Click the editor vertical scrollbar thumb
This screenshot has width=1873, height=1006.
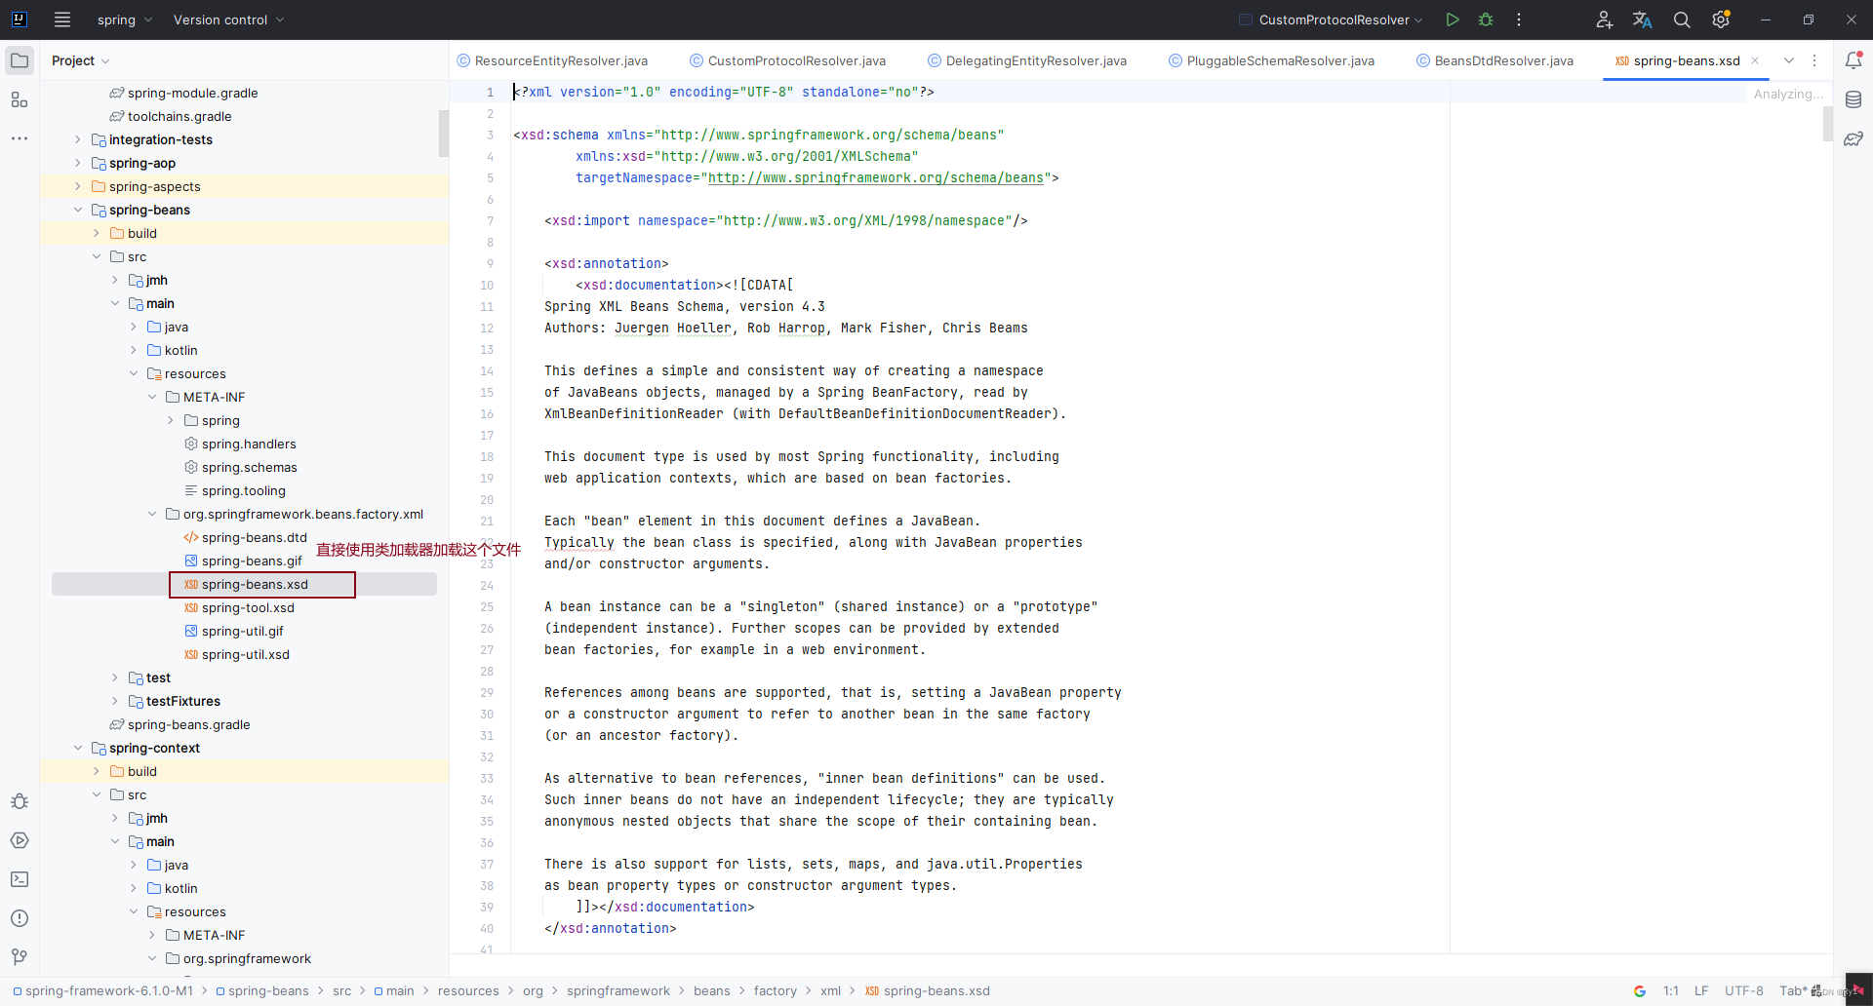coord(1827,125)
